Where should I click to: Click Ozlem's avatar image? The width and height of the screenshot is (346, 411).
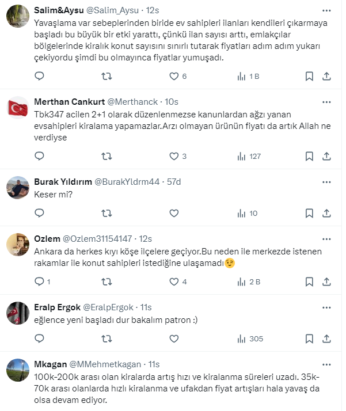(x=17, y=245)
